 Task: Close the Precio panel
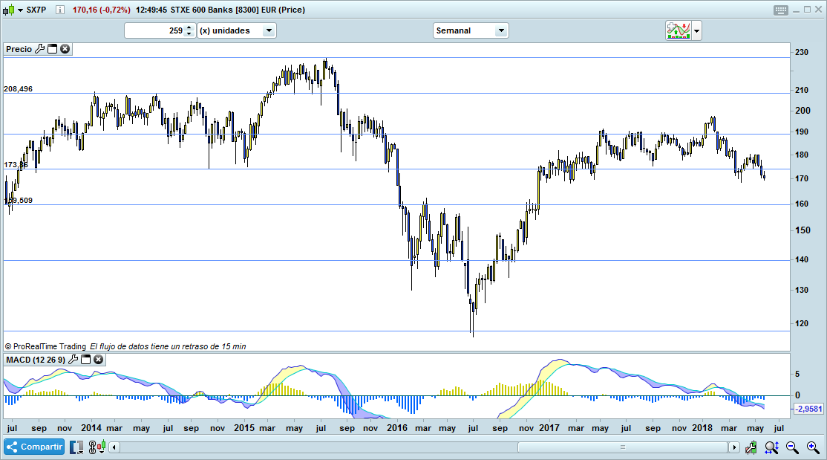pos(65,48)
